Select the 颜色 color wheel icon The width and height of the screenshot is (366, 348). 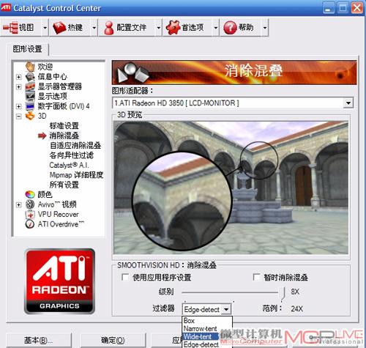pos(30,195)
